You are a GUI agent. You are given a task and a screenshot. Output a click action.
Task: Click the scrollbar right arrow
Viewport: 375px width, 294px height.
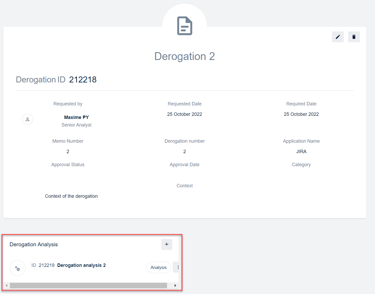point(175,285)
